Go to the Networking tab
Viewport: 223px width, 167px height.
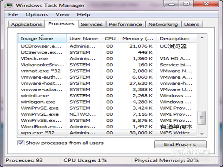163,24
